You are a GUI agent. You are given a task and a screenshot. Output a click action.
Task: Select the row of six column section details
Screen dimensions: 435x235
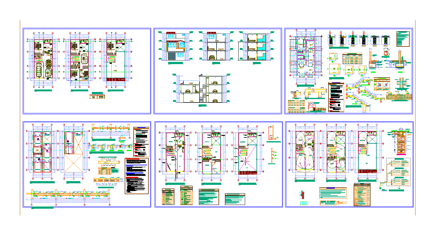pos(359,39)
